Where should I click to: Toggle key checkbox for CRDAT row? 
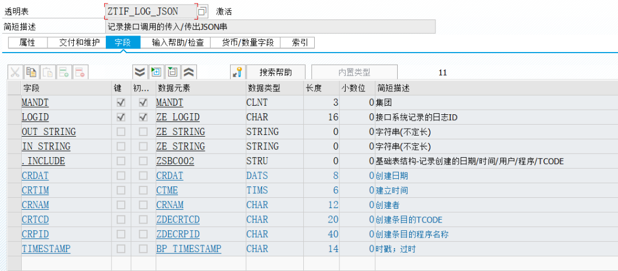pyautogui.click(x=121, y=176)
